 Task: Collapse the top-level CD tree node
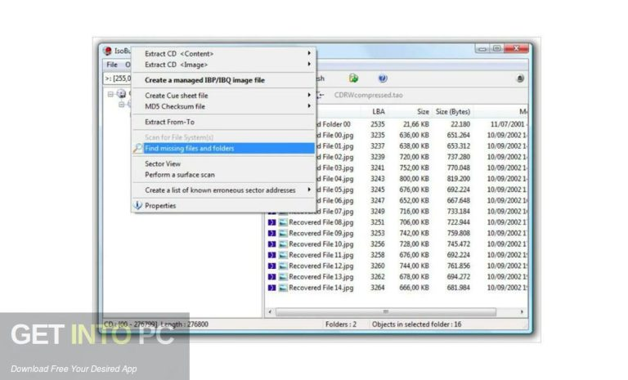pos(110,94)
